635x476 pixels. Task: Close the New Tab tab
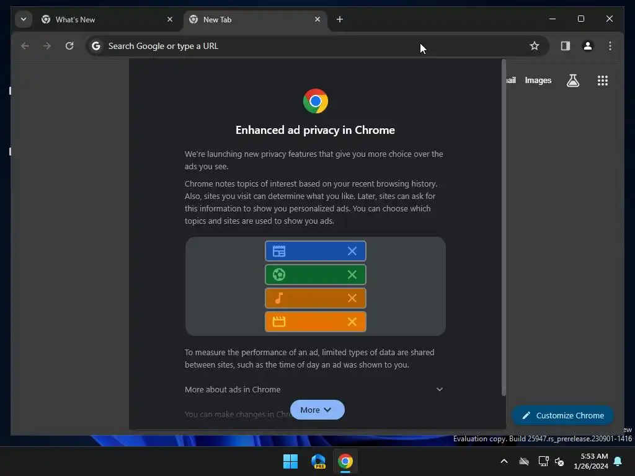(x=317, y=19)
